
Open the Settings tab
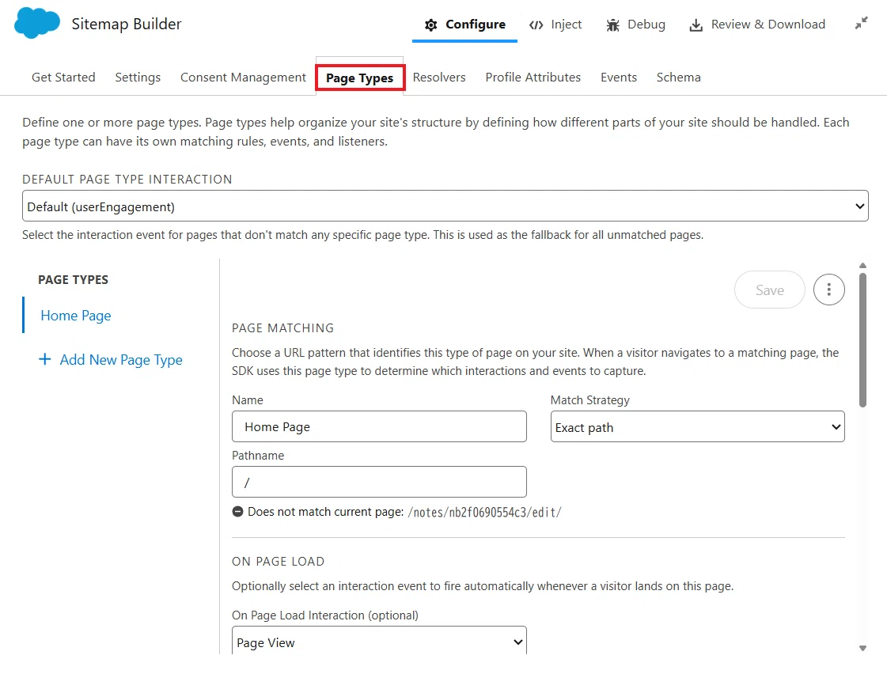pos(138,77)
